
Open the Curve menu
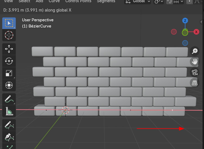[54, 1]
